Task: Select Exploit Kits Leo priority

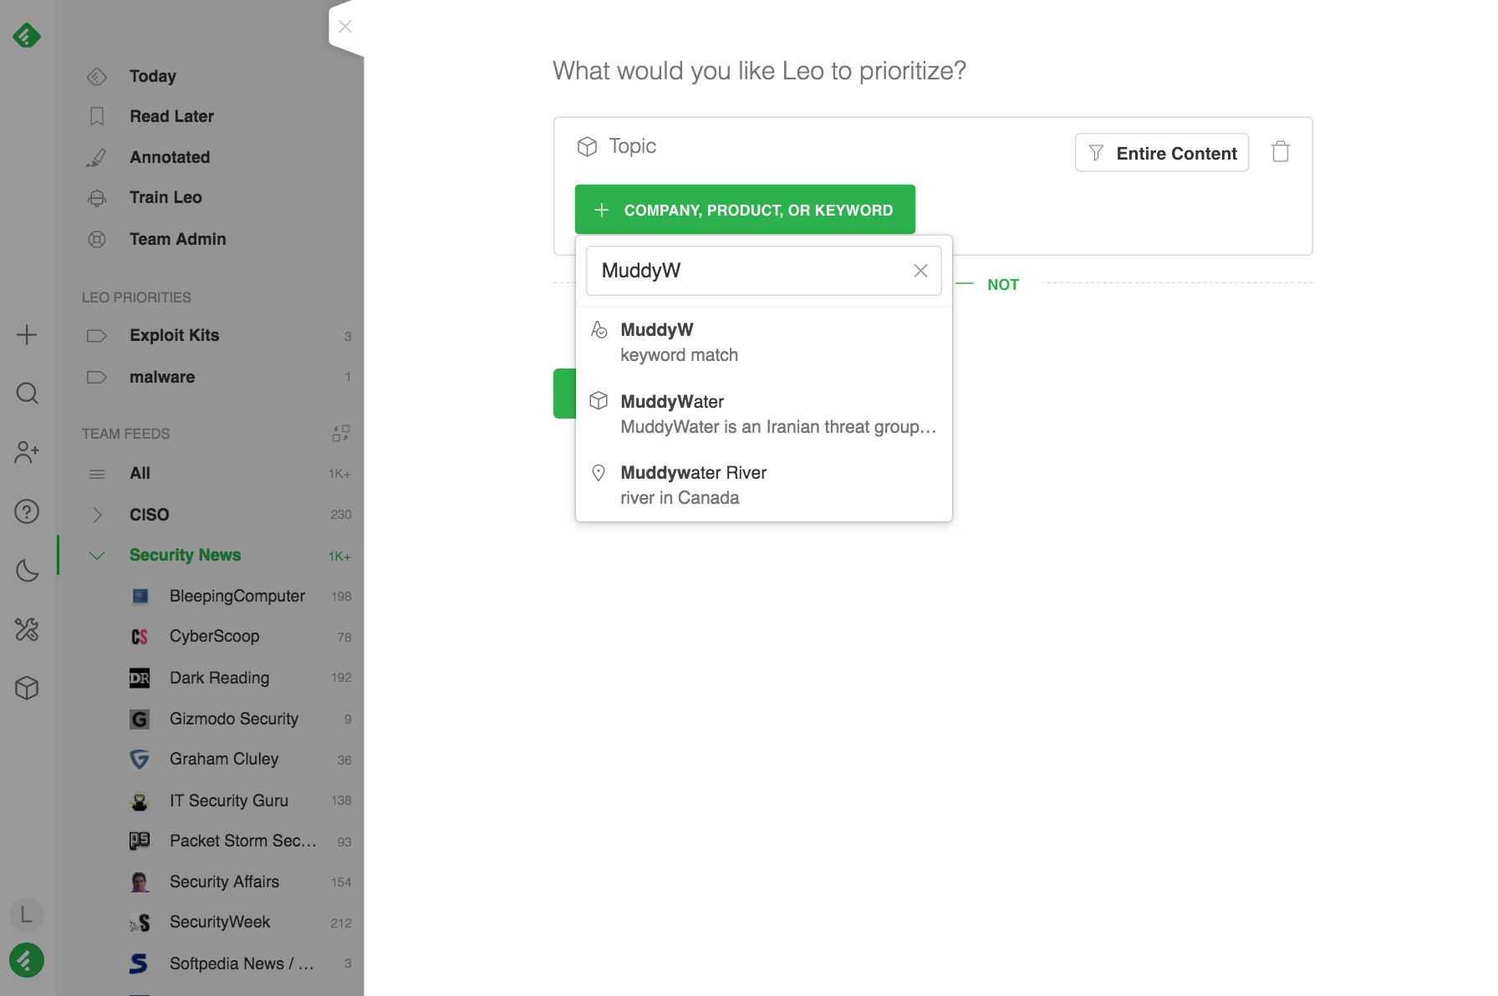Action: pos(174,335)
